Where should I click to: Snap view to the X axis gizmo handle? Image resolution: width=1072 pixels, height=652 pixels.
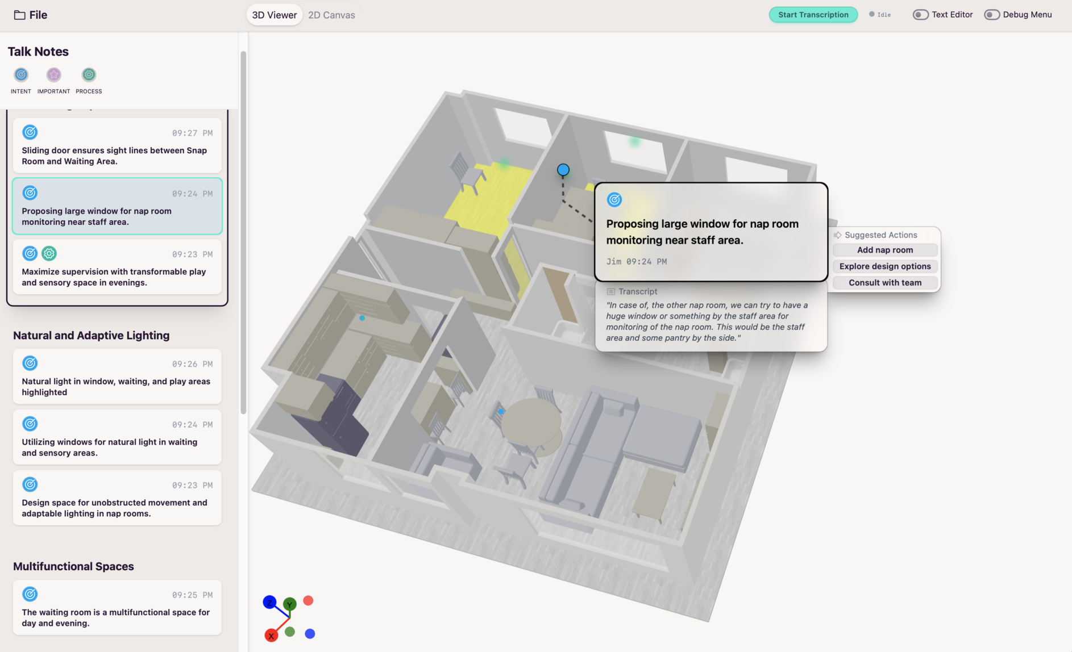[271, 636]
